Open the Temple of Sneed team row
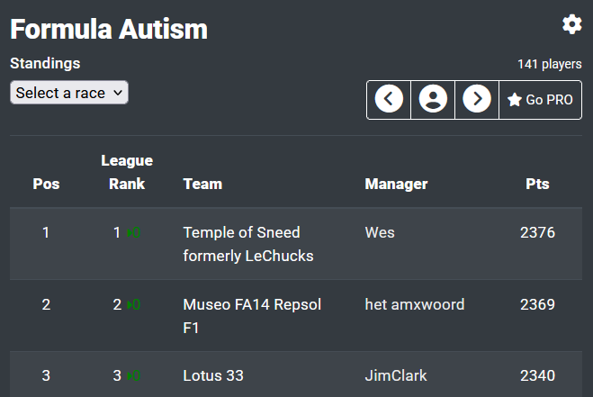The height and width of the screenshot is (397, 593). (247, 243)
